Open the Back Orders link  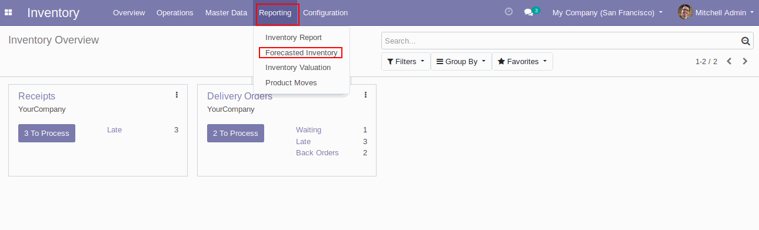click(x=317, y=153)
